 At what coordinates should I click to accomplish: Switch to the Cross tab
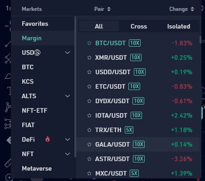pyautogui.click(x=139, y=26)
